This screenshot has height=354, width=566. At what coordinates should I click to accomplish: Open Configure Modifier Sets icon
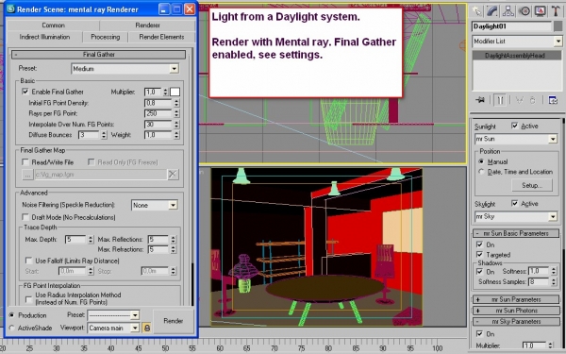point(553,100)
